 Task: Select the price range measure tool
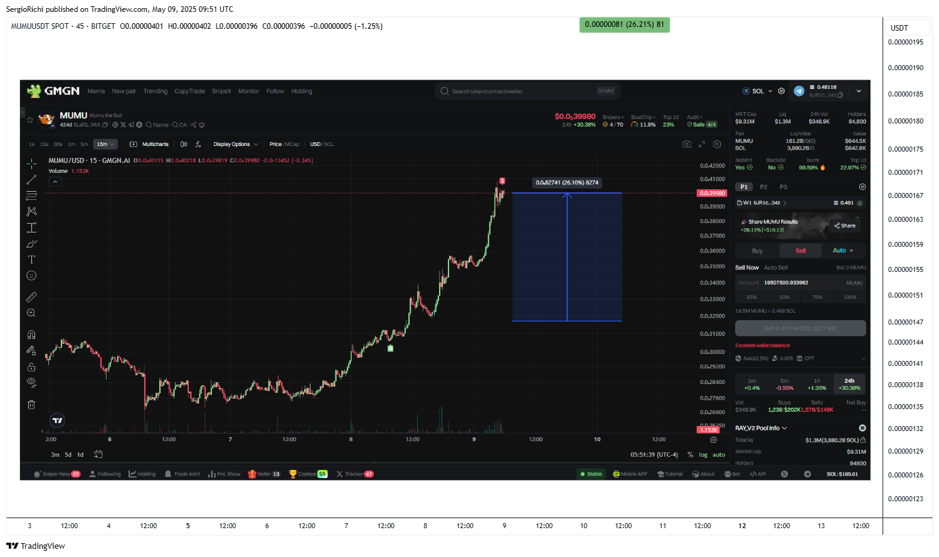31,227
